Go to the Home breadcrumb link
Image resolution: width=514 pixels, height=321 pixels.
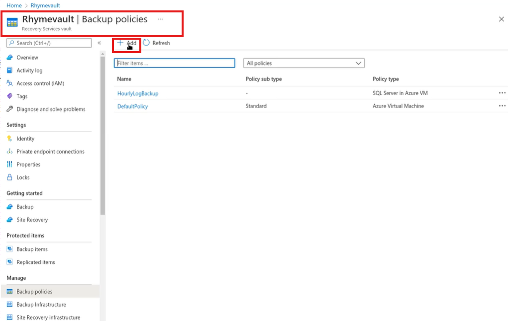pos(14,5)
